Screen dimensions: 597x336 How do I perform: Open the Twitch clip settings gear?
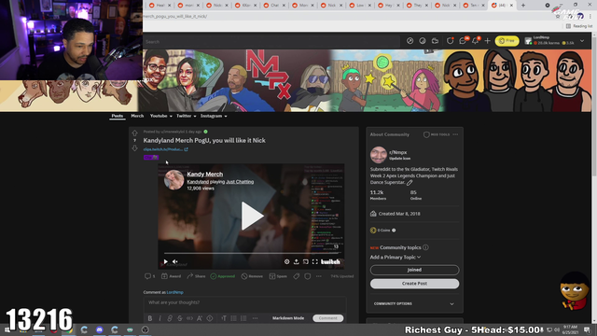click(286, 261)
